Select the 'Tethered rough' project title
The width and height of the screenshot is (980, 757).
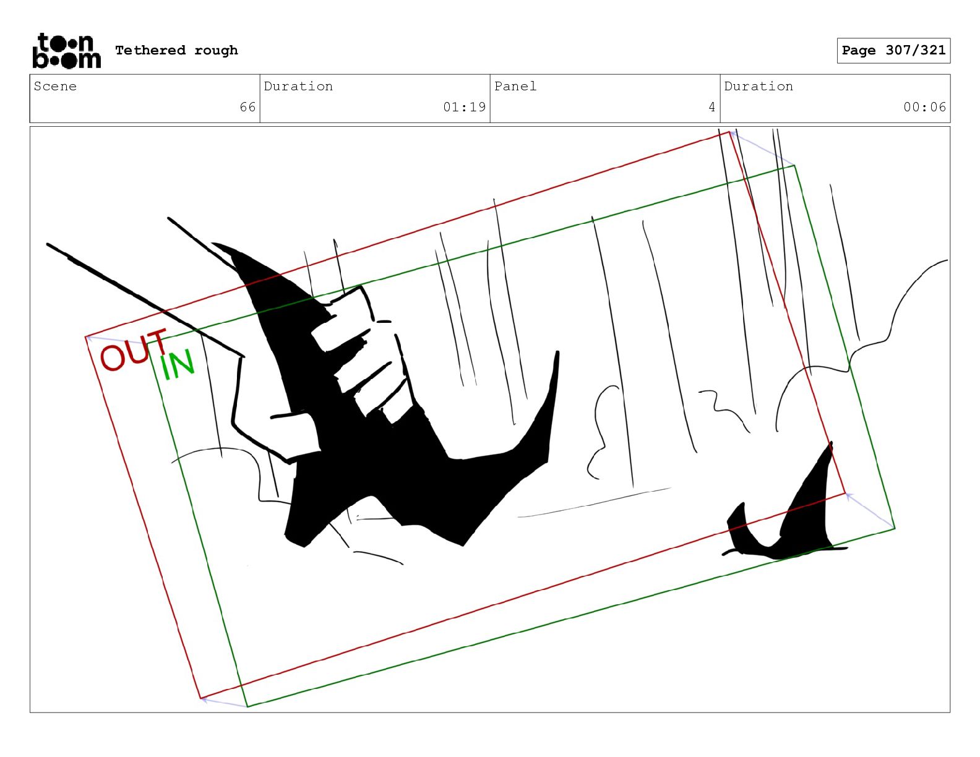pyautogui.click(x=176, y=50)
